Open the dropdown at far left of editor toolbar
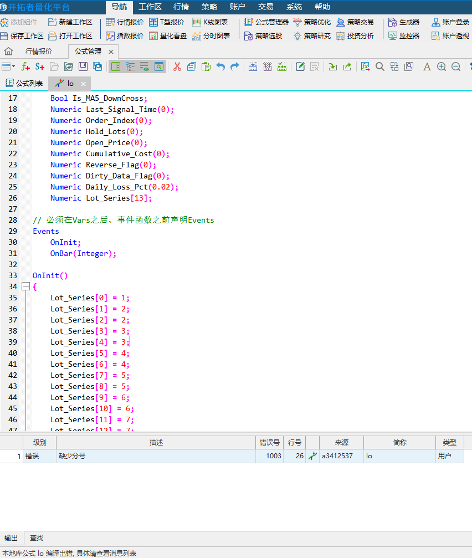Viewport: 472px width, 558px height. [8, 66]
